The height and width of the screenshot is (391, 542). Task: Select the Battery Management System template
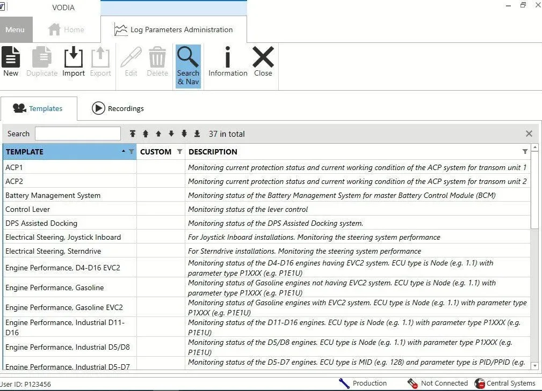point(53,195)
